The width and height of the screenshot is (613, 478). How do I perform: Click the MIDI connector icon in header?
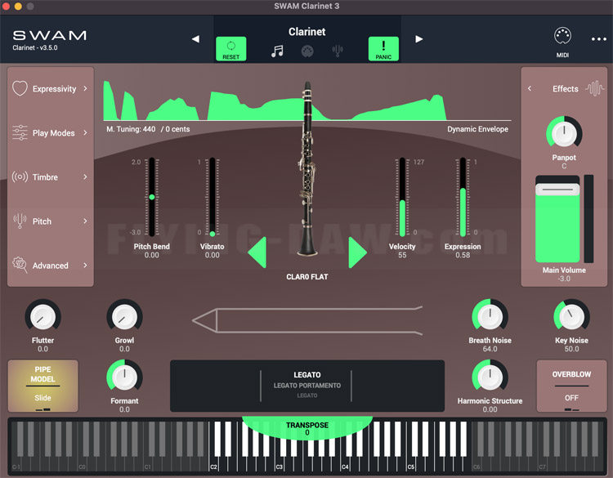pos(307,51)
